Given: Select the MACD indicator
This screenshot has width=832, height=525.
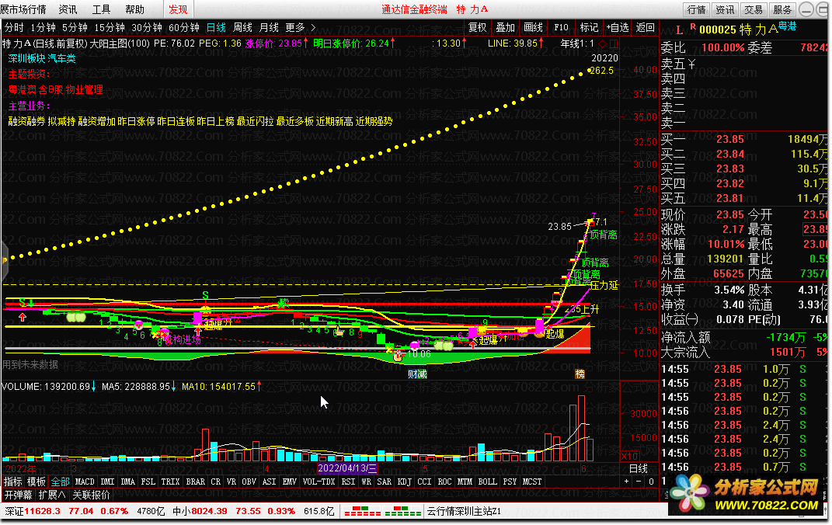Looking at the screenshot, I should pos(85,482).
